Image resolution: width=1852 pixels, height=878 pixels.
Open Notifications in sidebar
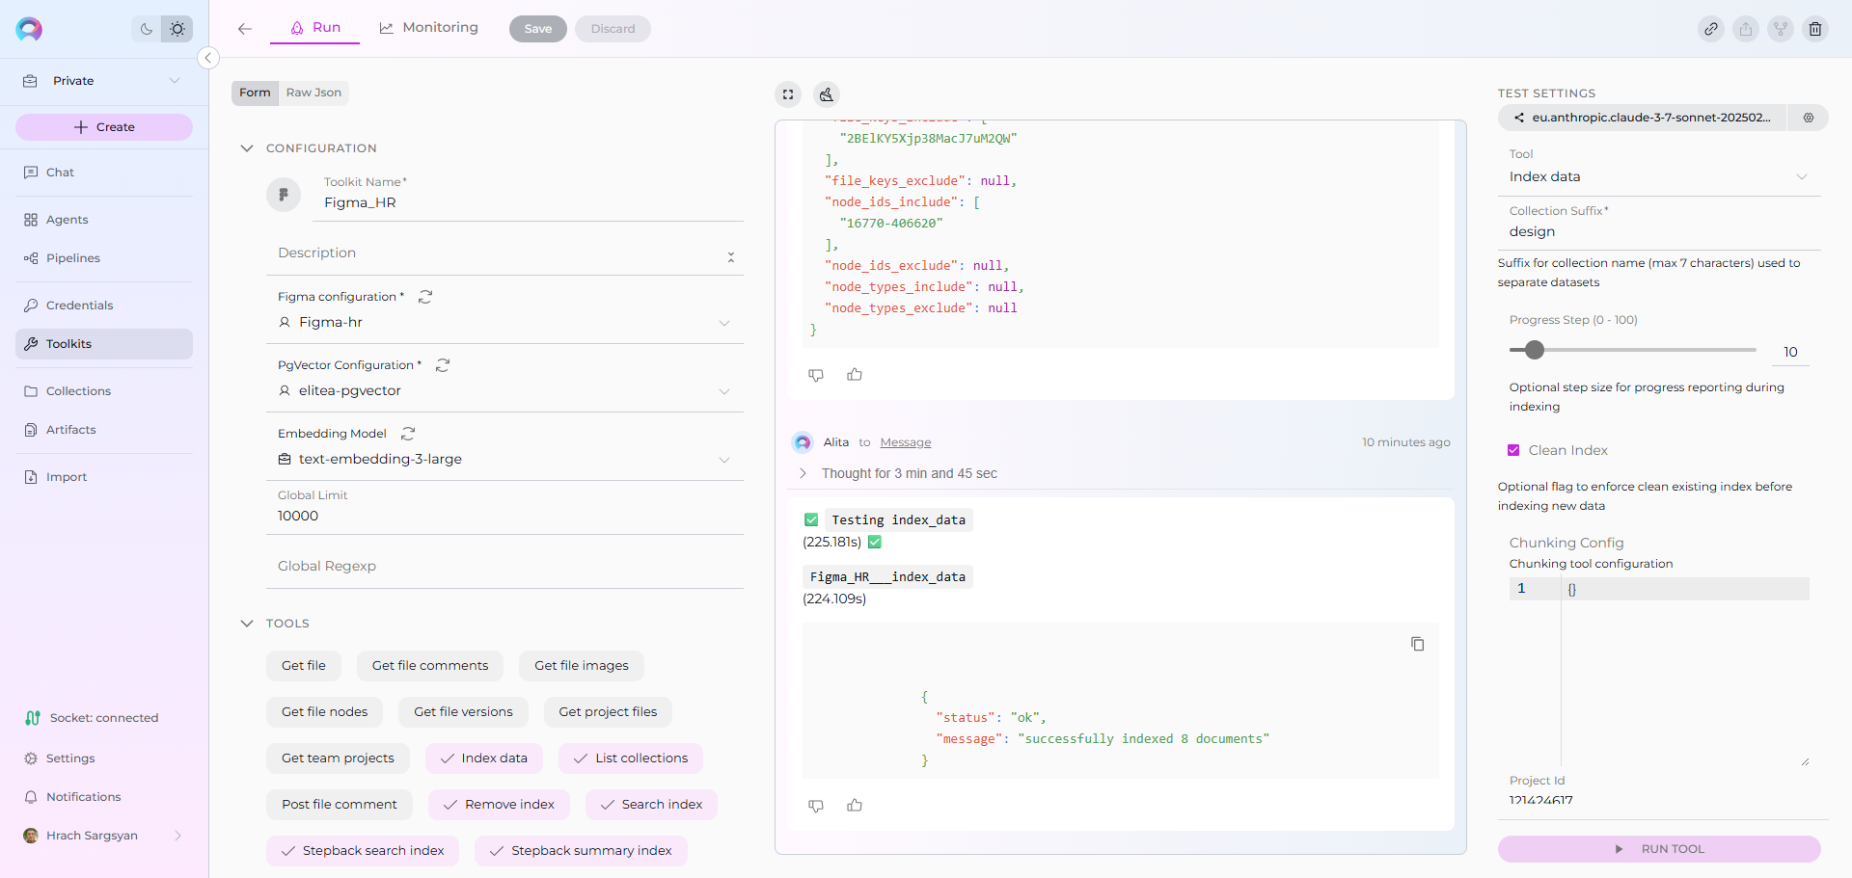tap(104, 797)
